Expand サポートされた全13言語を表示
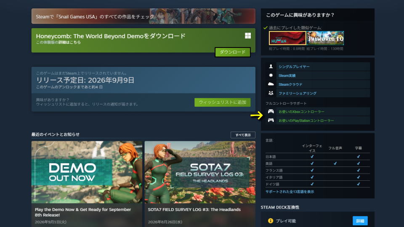 [x=290, y=192]
